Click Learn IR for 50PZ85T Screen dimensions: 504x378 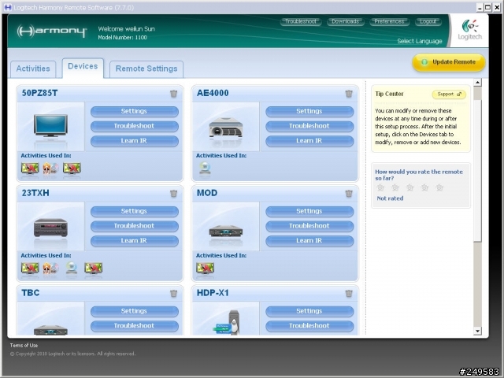(x=135, y=141)
